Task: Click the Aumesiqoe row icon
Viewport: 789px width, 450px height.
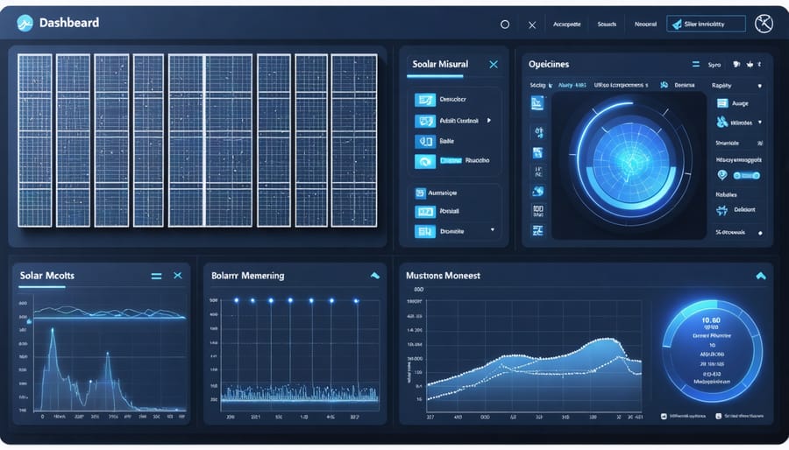Action: (420, 193)
